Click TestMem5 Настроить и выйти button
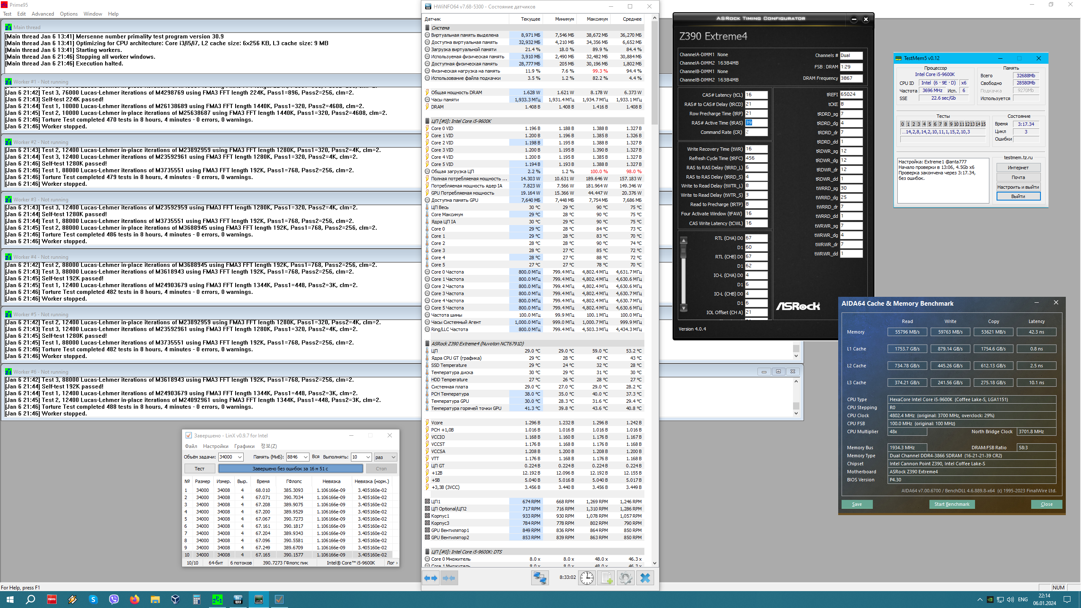 (1018, 187)
